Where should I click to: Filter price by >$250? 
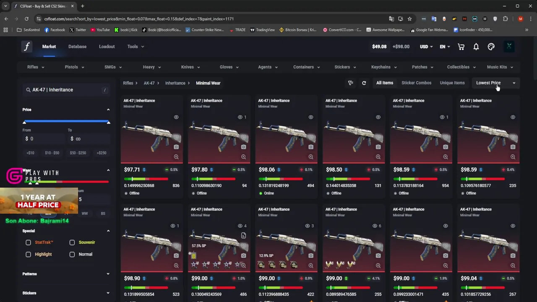pos(102,153)
